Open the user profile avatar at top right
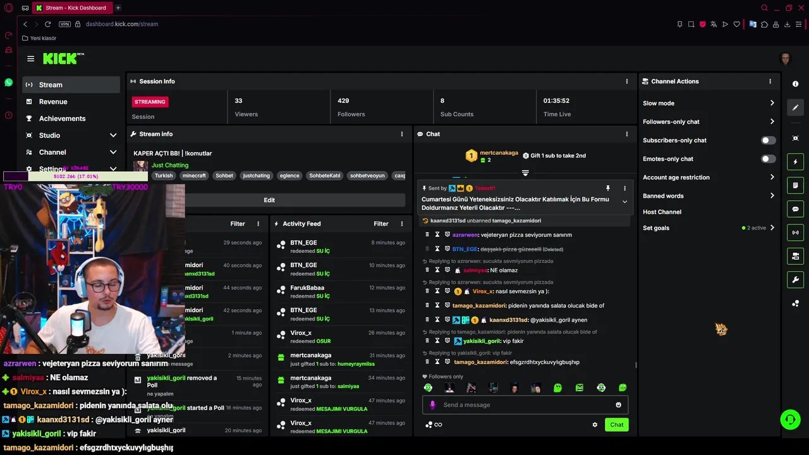 pyautogui.click(x=786, y=59)
